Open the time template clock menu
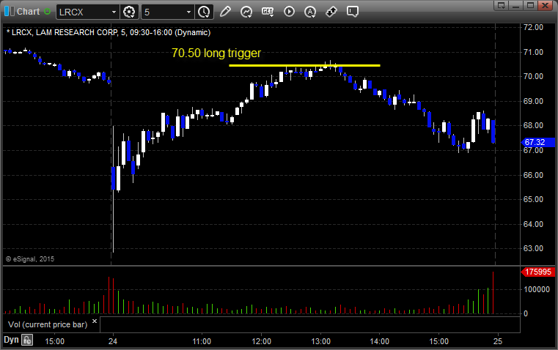 (205, 12)
